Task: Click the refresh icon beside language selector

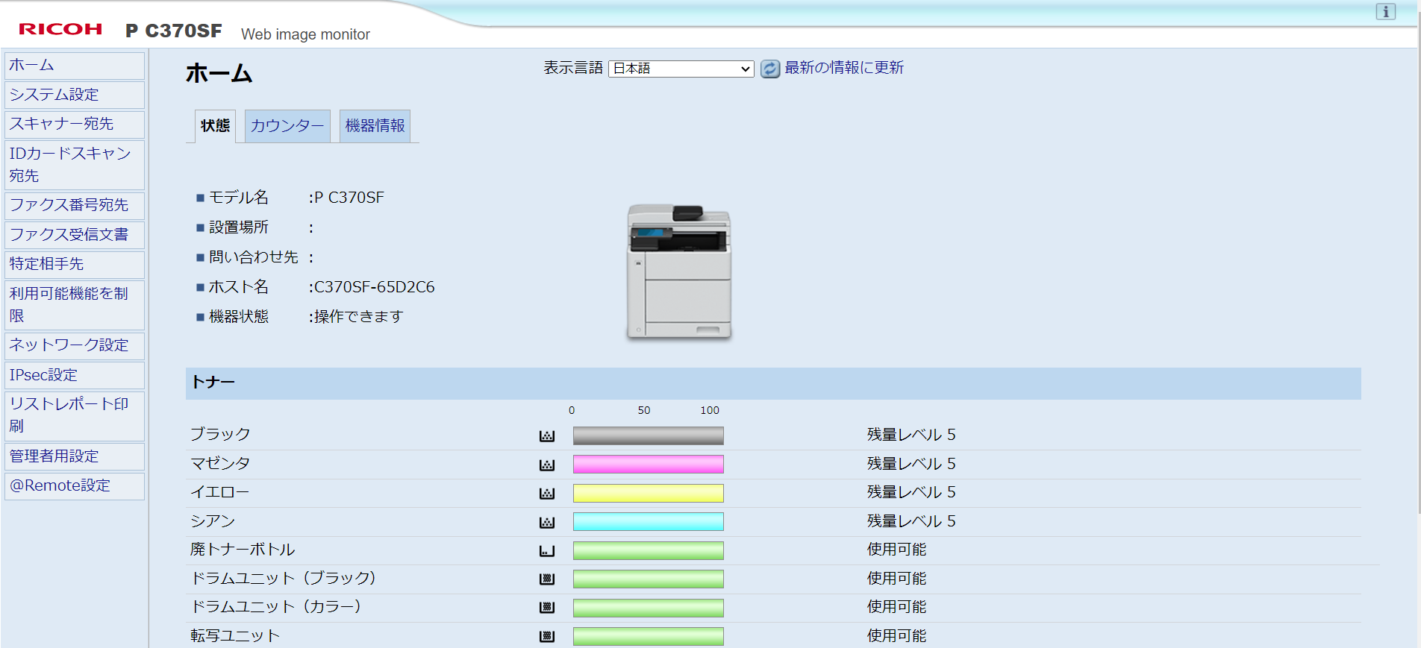Action: [x=769, y=69]
